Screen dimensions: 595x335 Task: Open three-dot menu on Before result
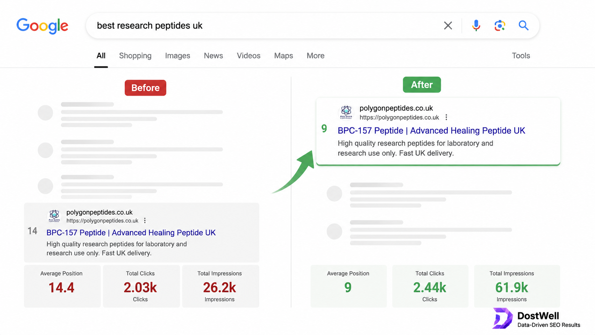click(145, 221)
